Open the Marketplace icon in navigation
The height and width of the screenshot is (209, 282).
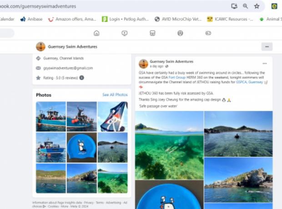click(152, 33)
